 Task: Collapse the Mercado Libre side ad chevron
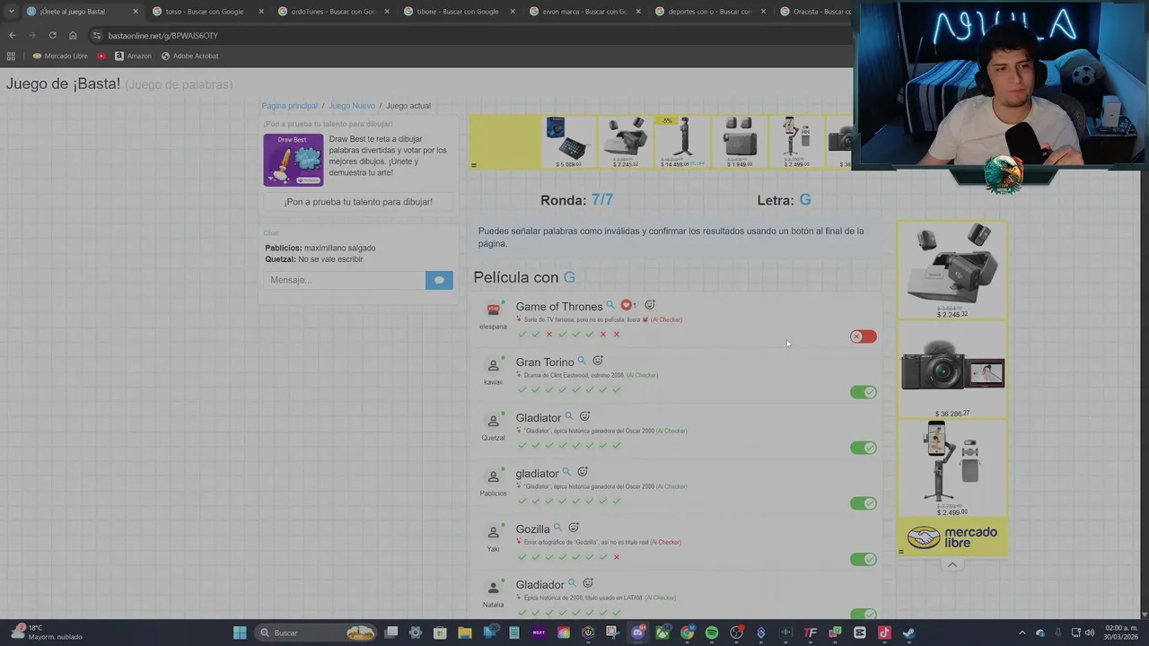click(952, 564)
